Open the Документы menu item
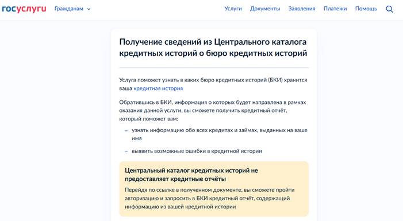The width and height of the screenshot is (403, 221). pos(265,9)
